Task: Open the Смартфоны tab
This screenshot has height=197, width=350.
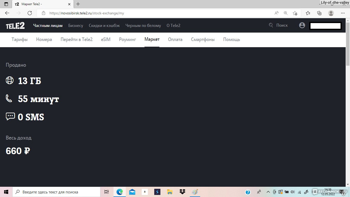Action: [x=203, y=40]
